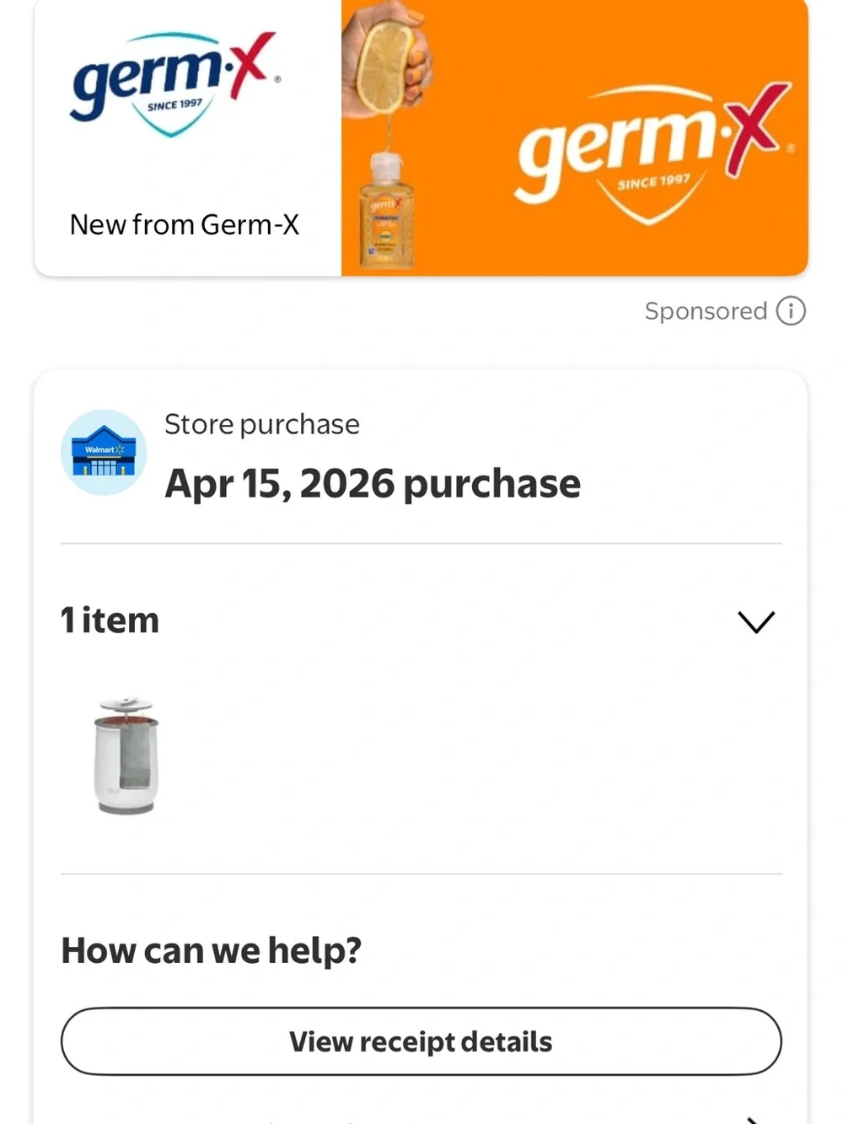This screenshot has height=1124, width=843.
Task: Click the SINCE 1997 text on orange banner
Action: [653, 182]
